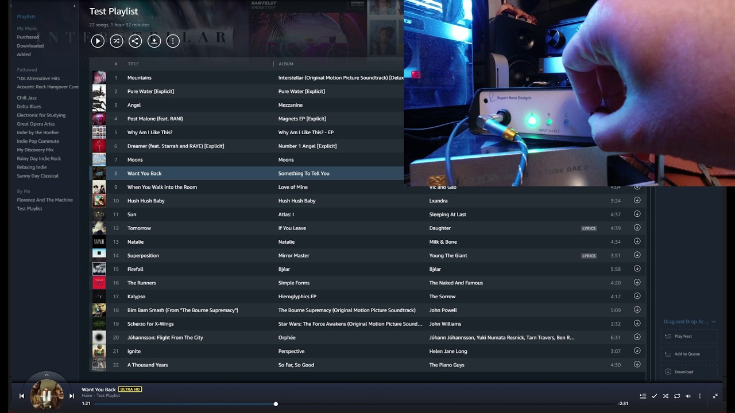735x413 pixels.
Task: Expand the now playing view chevron
Action: point(47,375)
